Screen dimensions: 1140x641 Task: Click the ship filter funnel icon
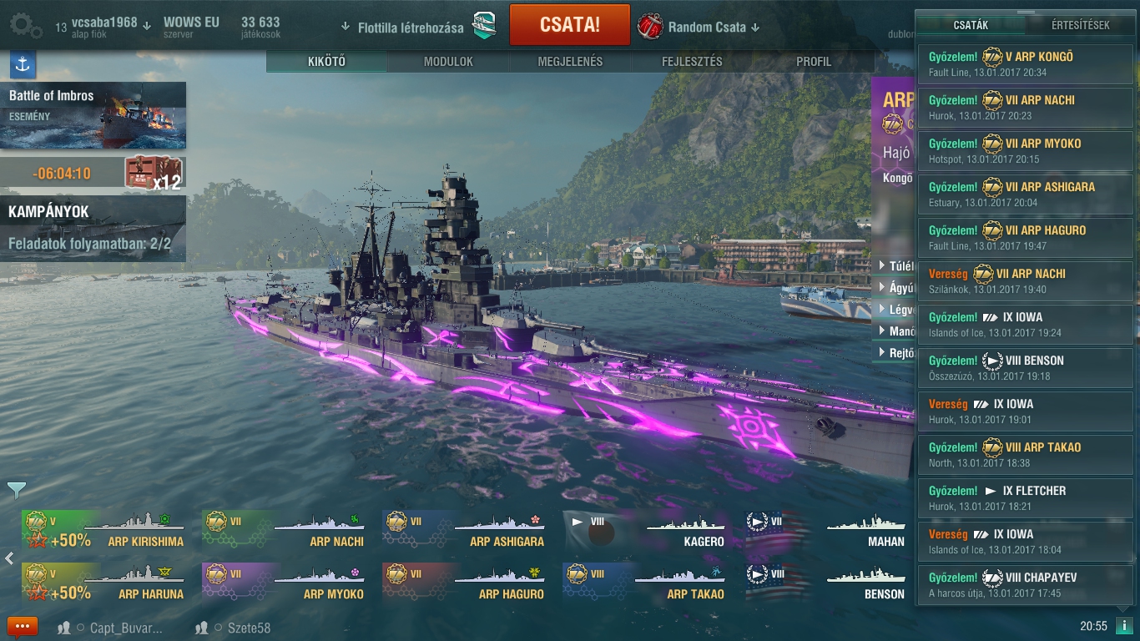[17, 489]
